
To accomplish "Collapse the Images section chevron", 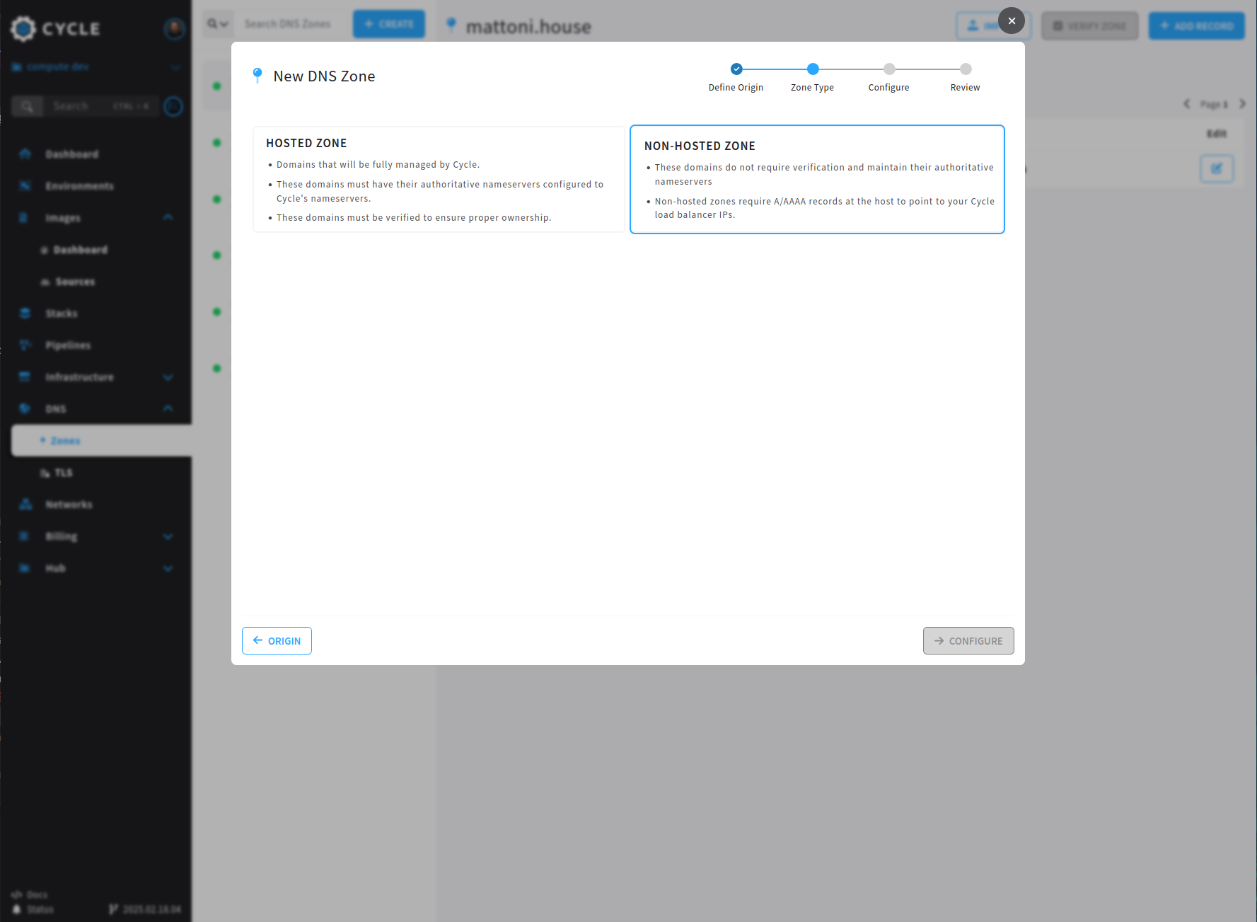I will tap(168, 217).
